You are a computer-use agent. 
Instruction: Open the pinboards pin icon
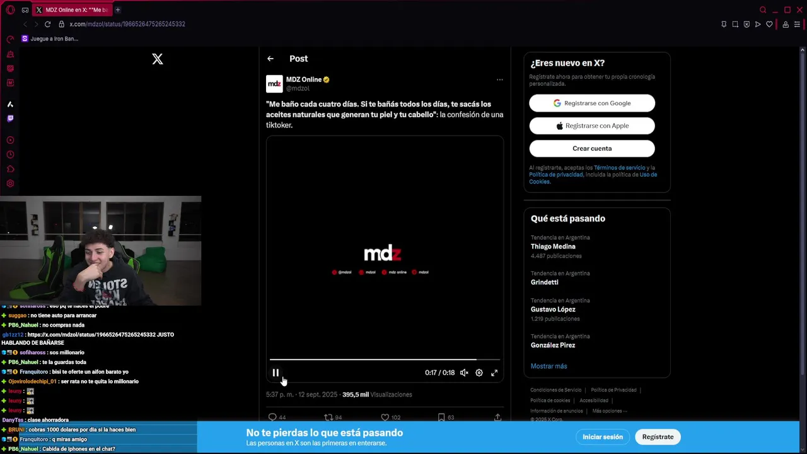tap(724, 24)
